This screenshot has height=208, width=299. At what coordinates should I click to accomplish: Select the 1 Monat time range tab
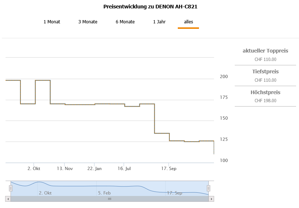[x=52, y=22]
